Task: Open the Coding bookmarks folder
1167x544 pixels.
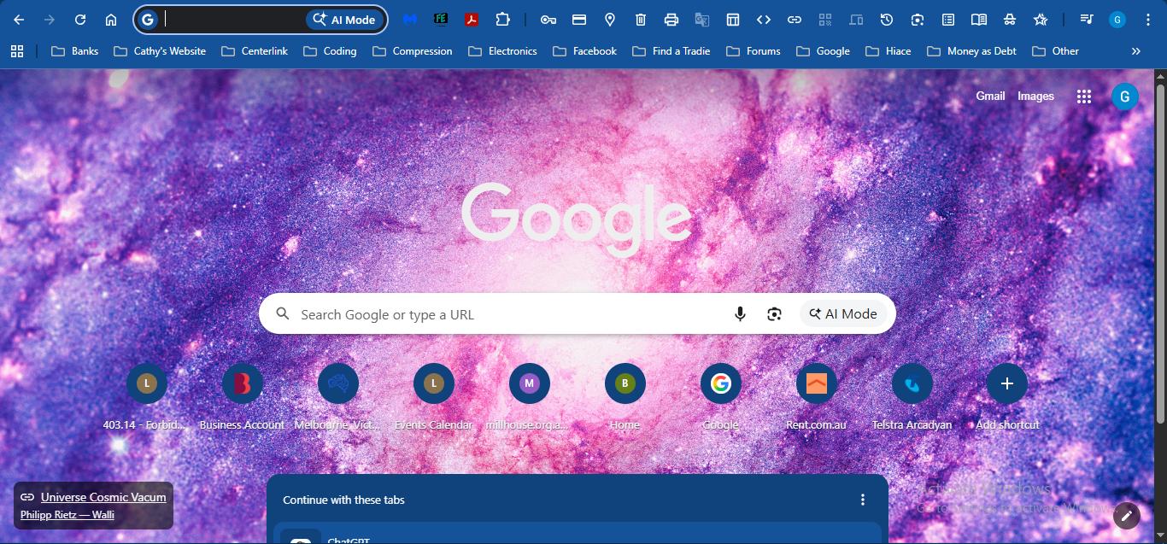Action: point(331,51)
